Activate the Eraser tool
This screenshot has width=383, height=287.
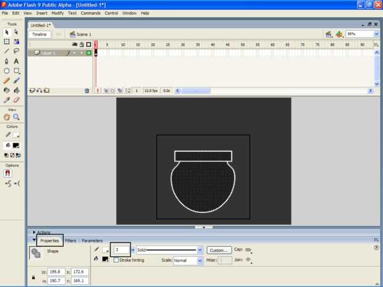17,99
